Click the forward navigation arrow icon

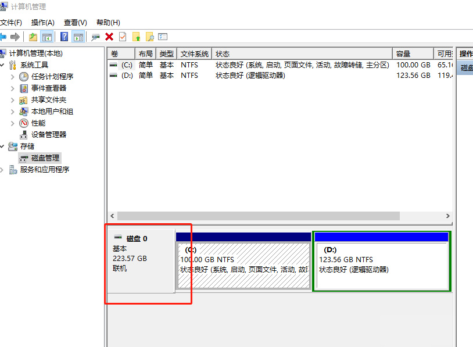pos(16,36)
